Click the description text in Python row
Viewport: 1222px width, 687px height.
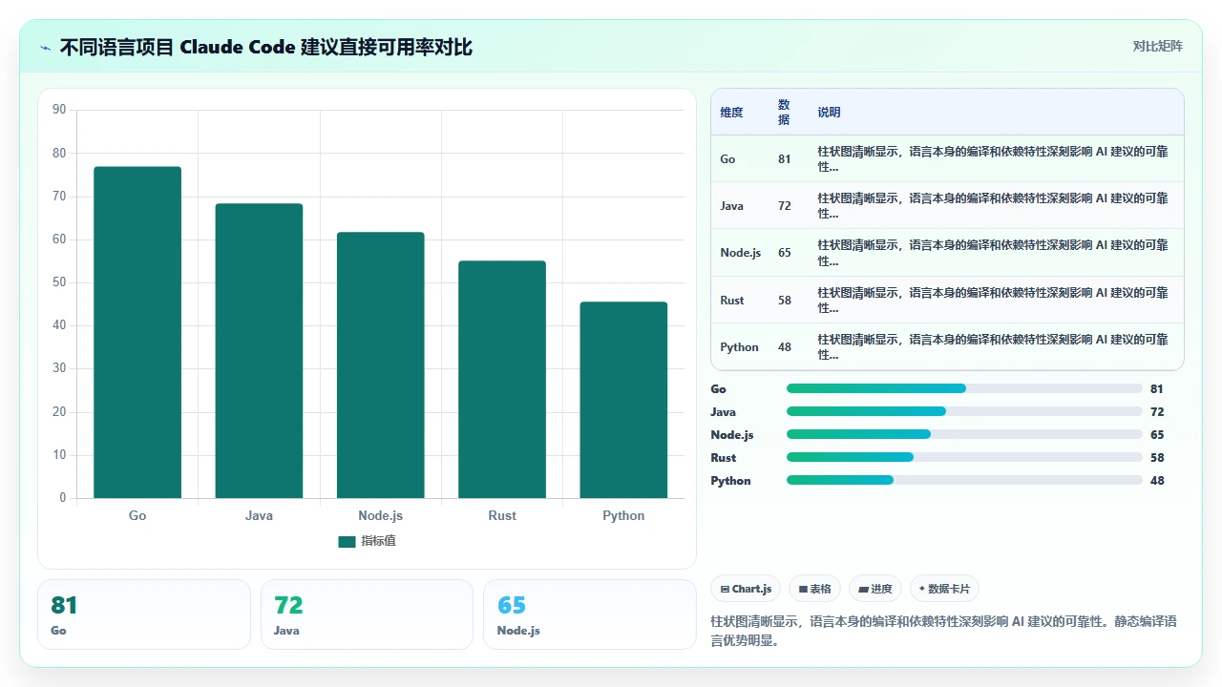993,346
